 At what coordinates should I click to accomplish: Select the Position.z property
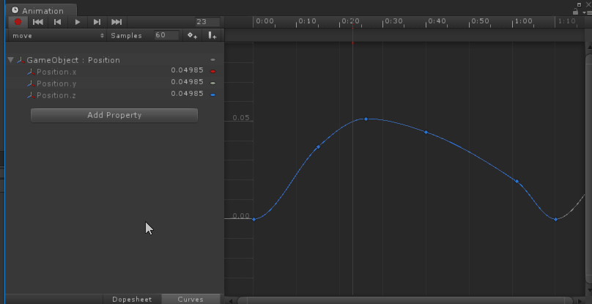(56, 95)
